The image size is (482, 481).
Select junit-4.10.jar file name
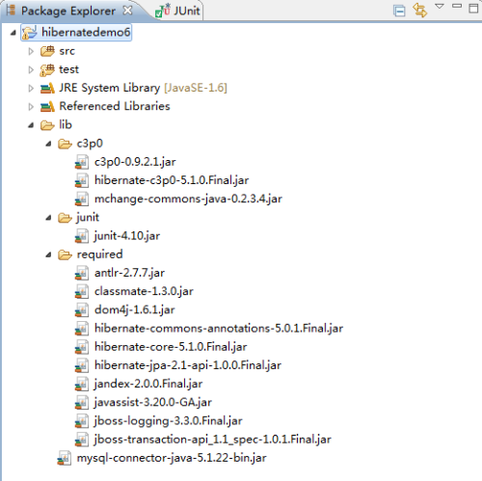pyautogui.click(x=127, y=236)
